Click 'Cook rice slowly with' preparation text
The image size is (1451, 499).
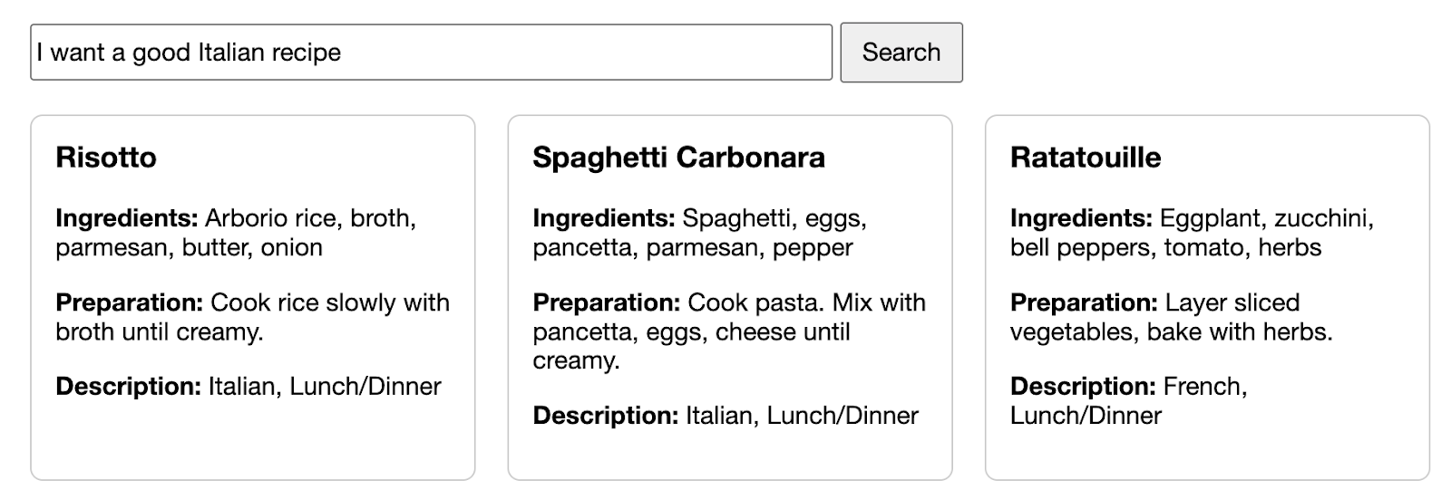330,302
